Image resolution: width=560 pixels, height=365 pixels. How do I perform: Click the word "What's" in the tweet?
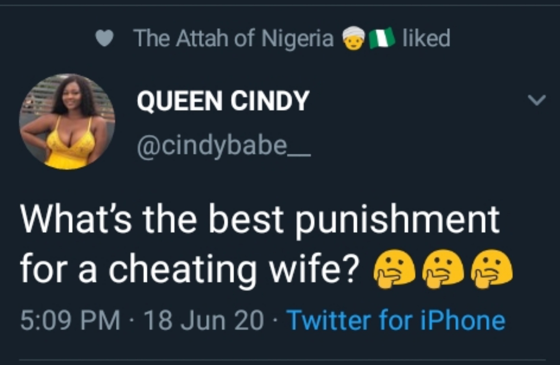click(x=76, y=220)
